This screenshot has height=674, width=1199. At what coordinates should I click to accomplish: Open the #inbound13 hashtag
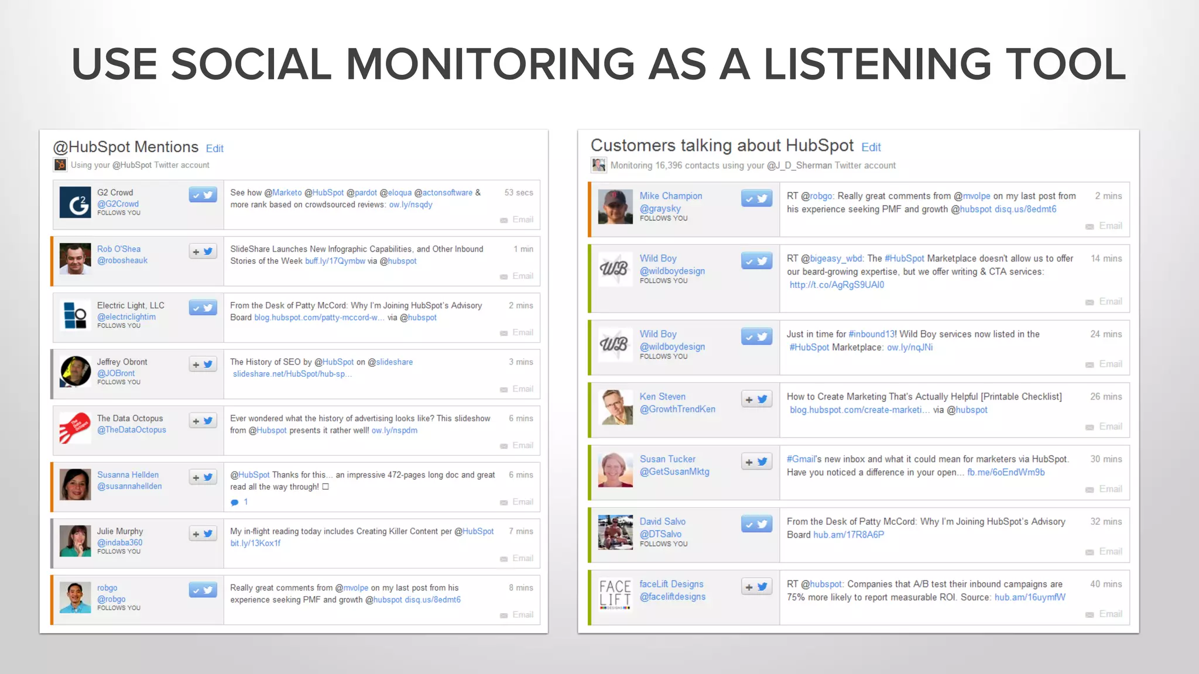872,334
